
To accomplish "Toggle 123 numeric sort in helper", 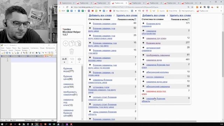I will (72, 60).
